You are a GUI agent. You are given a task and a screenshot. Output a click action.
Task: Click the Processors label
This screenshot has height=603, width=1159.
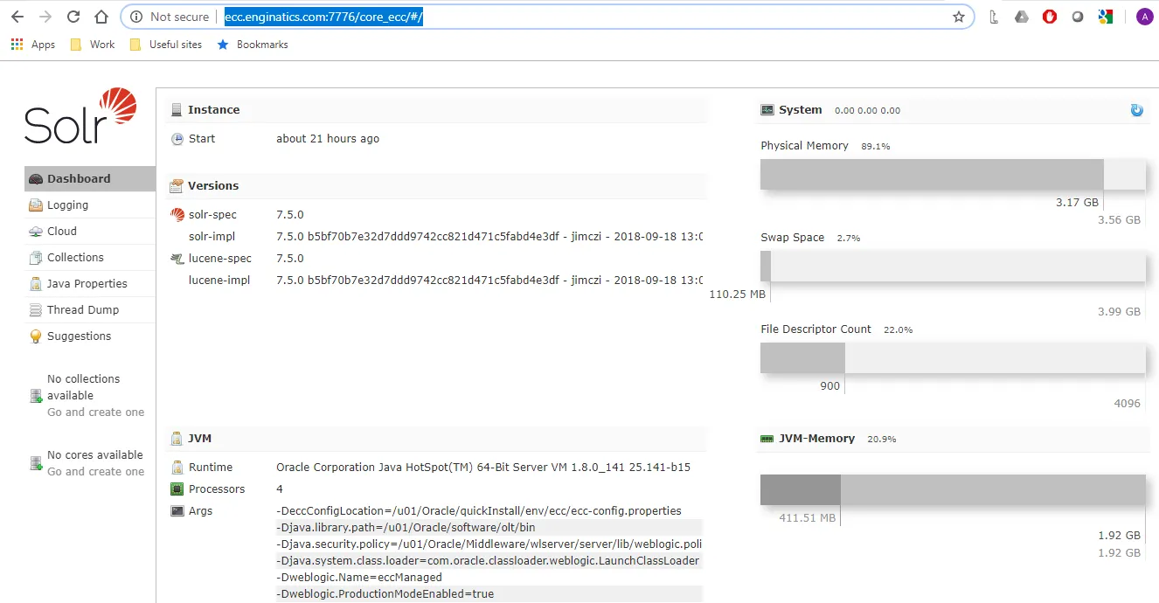pyautogui.click(x=217, y=489)
